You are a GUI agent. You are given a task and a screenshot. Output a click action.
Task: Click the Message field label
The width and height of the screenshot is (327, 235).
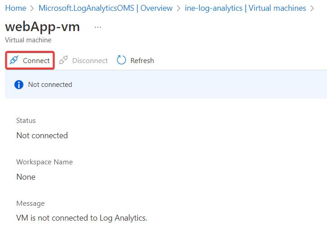[x=30, y=203]
